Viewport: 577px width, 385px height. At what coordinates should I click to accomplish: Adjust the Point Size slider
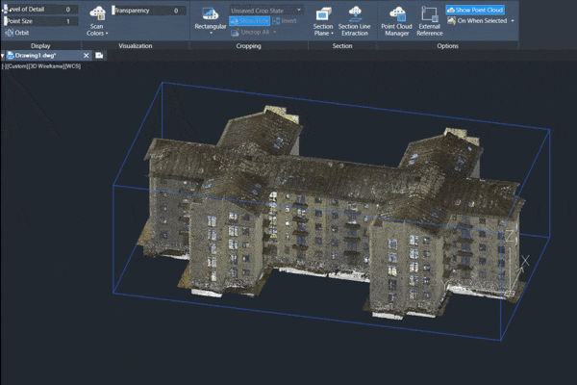click(x=40, y=21)
